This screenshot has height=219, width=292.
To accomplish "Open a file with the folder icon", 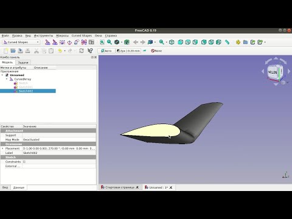I will pyautogui.click(x=13, y=50).
